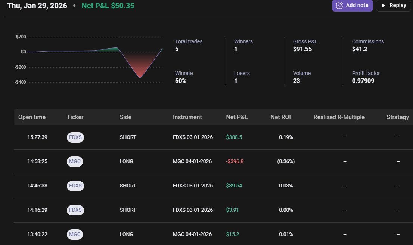Sort the table by Open time column
Screen dimensions: 413x245
tap(32, 117)
